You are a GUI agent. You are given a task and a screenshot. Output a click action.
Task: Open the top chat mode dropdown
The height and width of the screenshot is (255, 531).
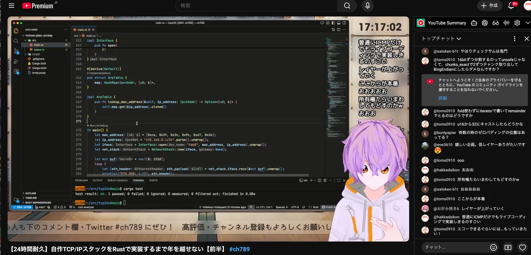[441, 38]
